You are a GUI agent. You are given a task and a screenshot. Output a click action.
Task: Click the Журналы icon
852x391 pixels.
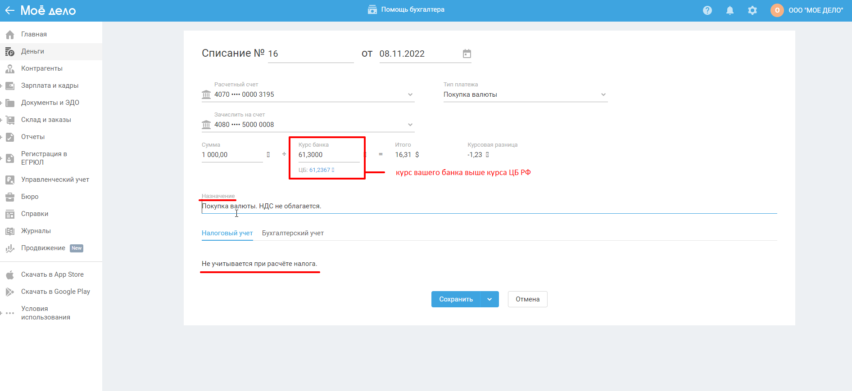[10, 231]
